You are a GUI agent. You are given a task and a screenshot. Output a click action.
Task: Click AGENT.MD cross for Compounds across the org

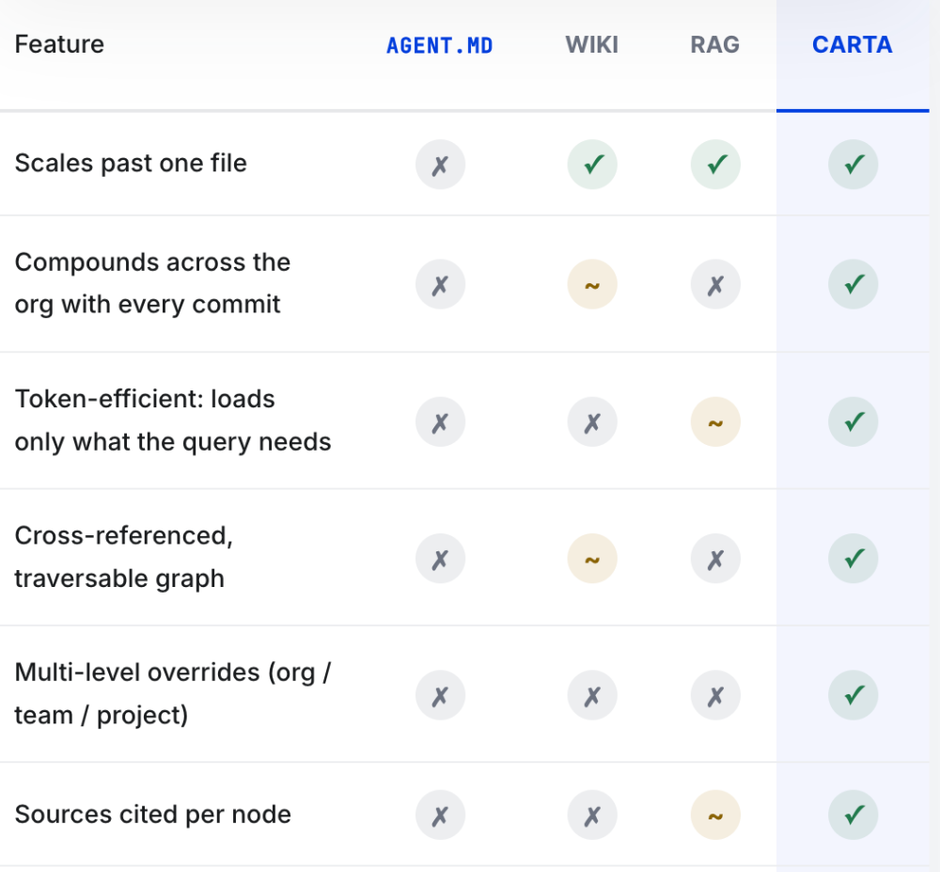[440, 284]
